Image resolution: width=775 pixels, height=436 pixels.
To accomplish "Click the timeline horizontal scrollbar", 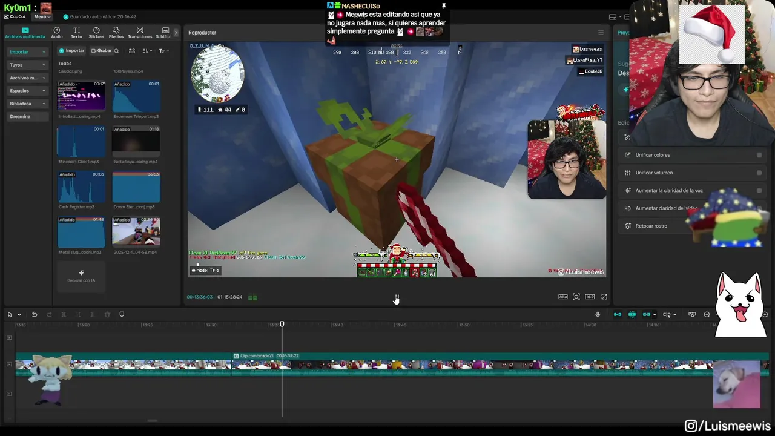I will click(x=152, y=420).
